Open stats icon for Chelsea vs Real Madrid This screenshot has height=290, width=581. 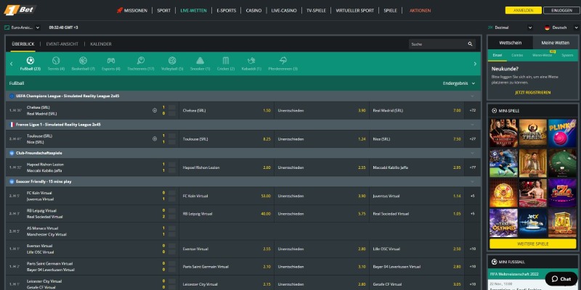155,110
